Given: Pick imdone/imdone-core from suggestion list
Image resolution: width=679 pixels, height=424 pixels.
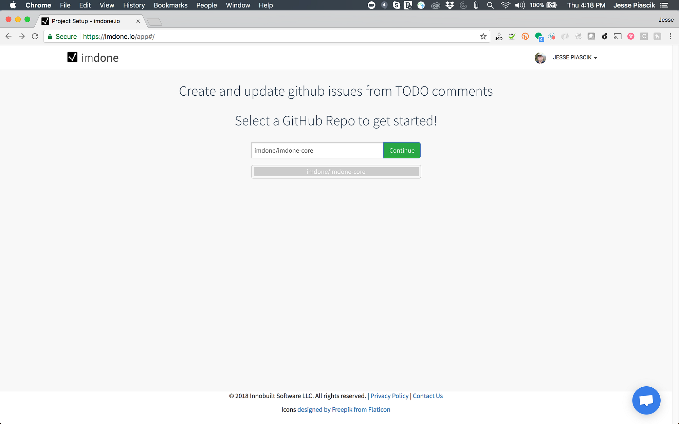Looking at the screenshot, I should tap(336, 172).
